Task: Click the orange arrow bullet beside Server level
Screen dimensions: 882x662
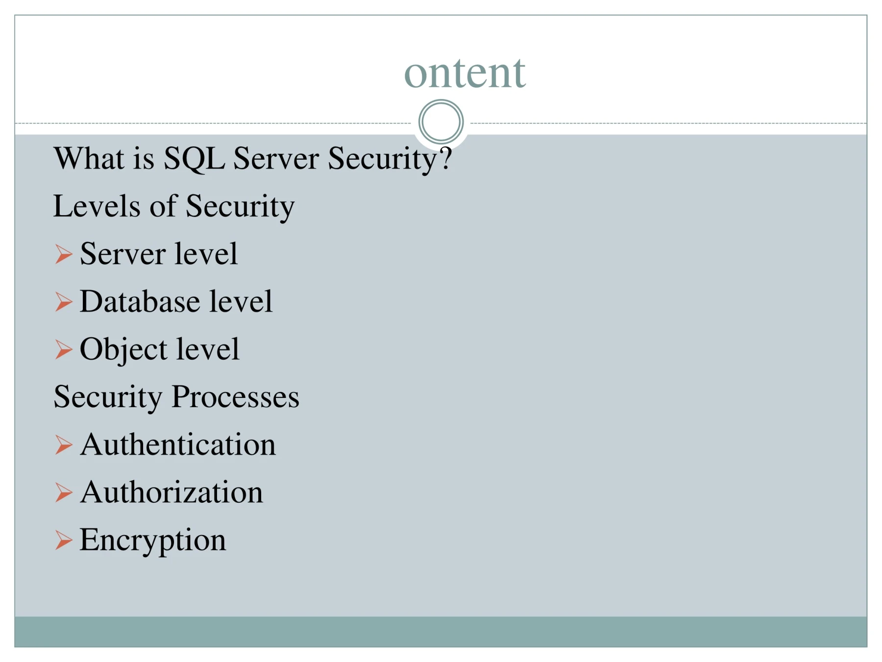Action: tap(64, 254)
